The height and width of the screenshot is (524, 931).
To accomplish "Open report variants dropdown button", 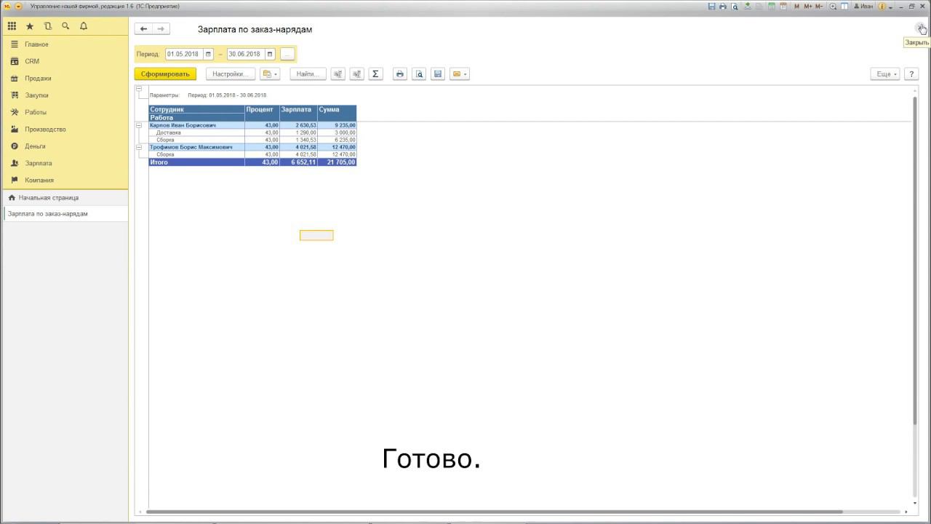I will click(270, 74).
